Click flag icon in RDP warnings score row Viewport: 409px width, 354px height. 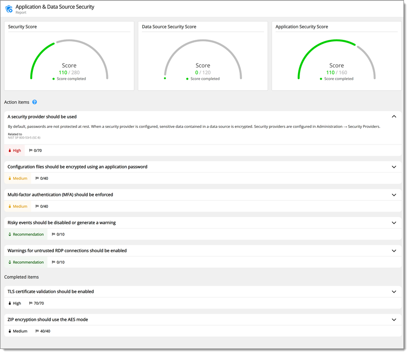tap(53, 262)
